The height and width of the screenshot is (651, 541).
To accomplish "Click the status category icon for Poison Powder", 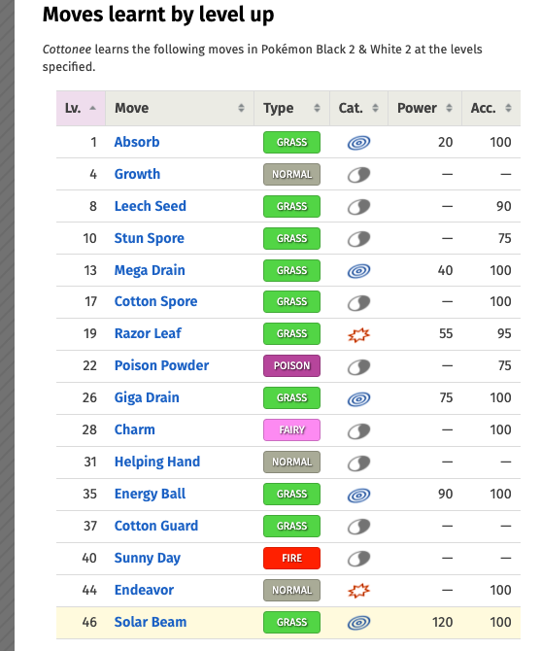I will [358, 366].
